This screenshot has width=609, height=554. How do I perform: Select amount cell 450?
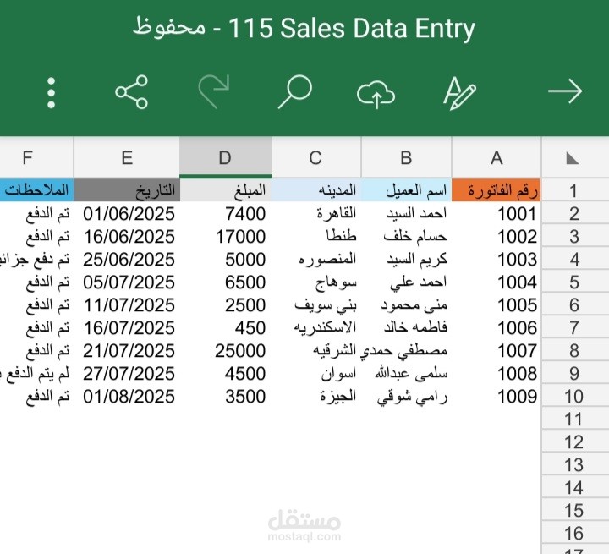click(x=225, y=328)
